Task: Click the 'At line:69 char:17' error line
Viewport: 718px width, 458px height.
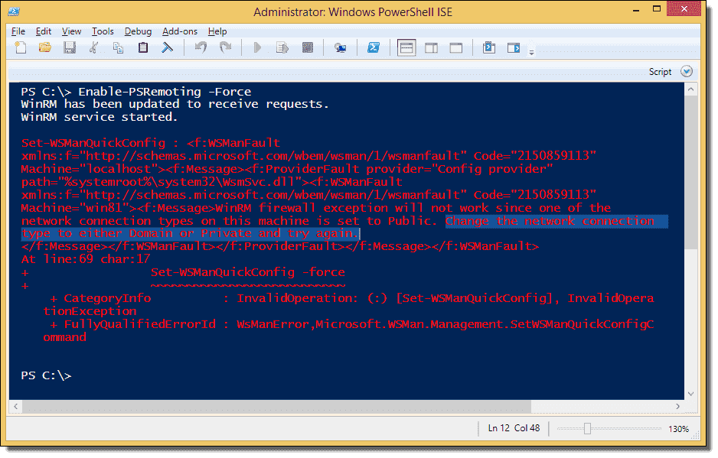Action: (86, 259)
